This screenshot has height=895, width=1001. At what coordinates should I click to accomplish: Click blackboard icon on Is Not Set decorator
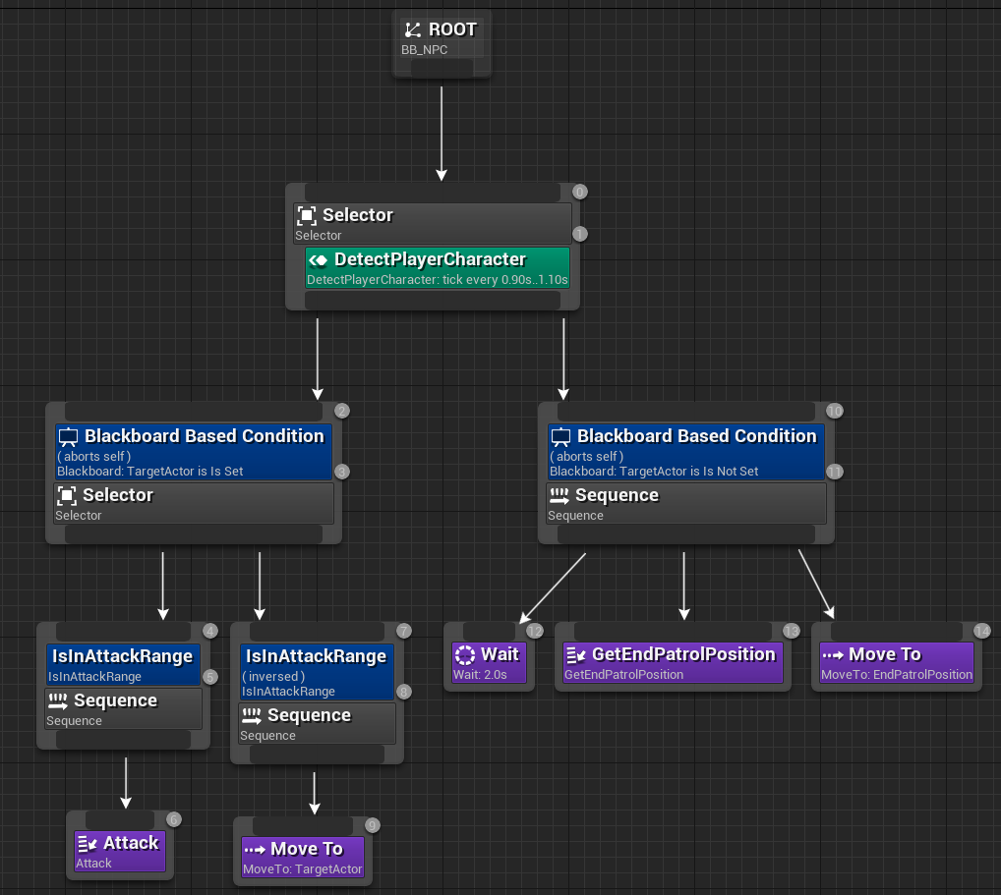tap(560, 437)
